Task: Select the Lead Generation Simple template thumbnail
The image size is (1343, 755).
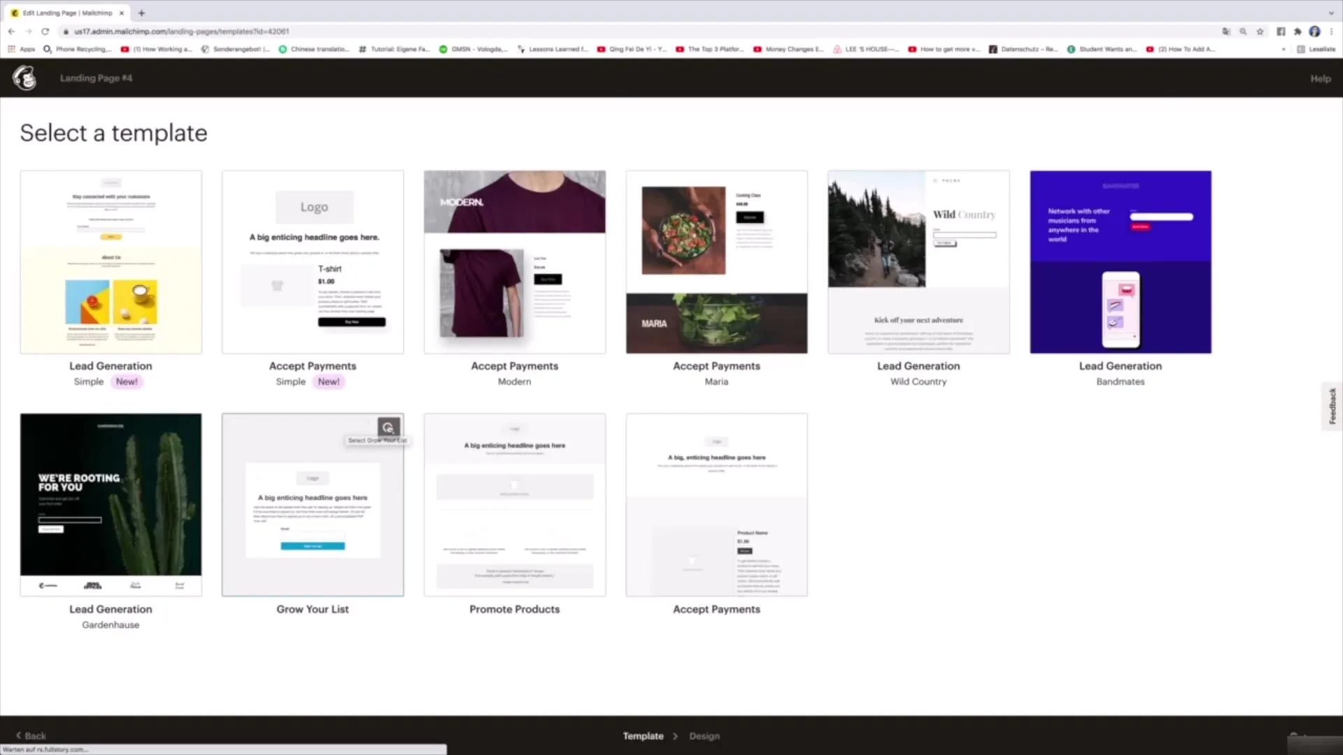Action: tap(111, 261)
